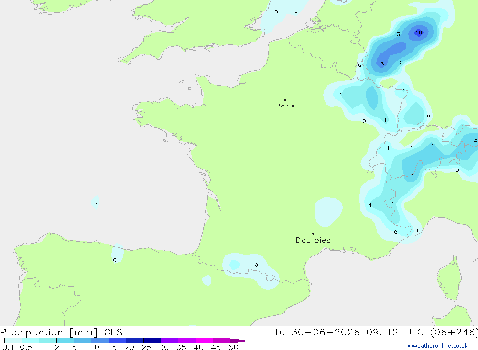Pick the 15–20 mm legend swatch
The width and height of the screenshot is (478, 350).
click(x=118, y=340)
